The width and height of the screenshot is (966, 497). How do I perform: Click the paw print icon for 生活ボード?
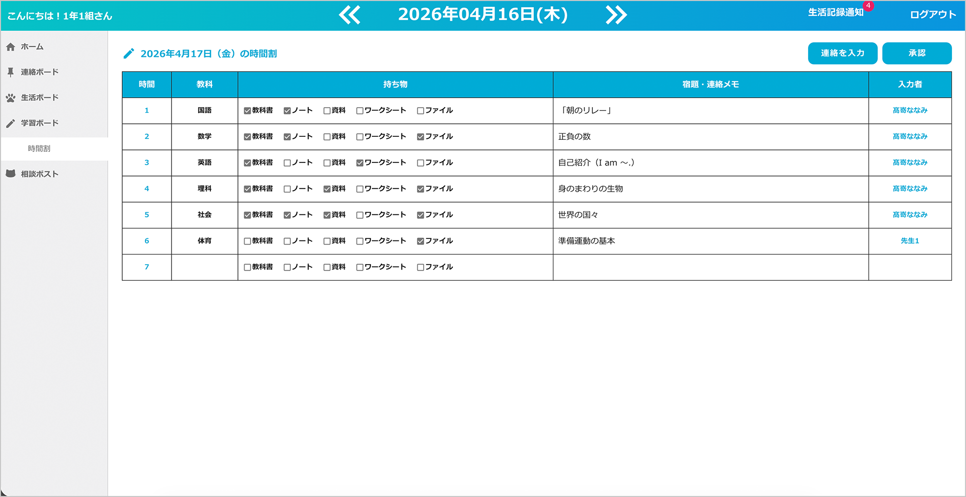[11, 98]
